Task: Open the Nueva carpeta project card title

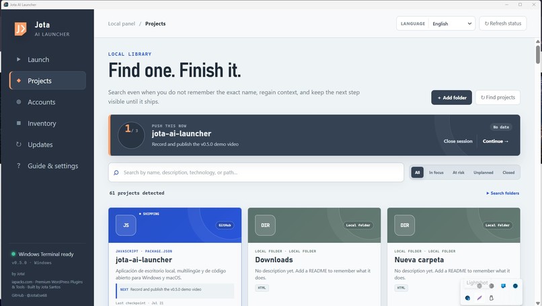Action: (419, 260)
